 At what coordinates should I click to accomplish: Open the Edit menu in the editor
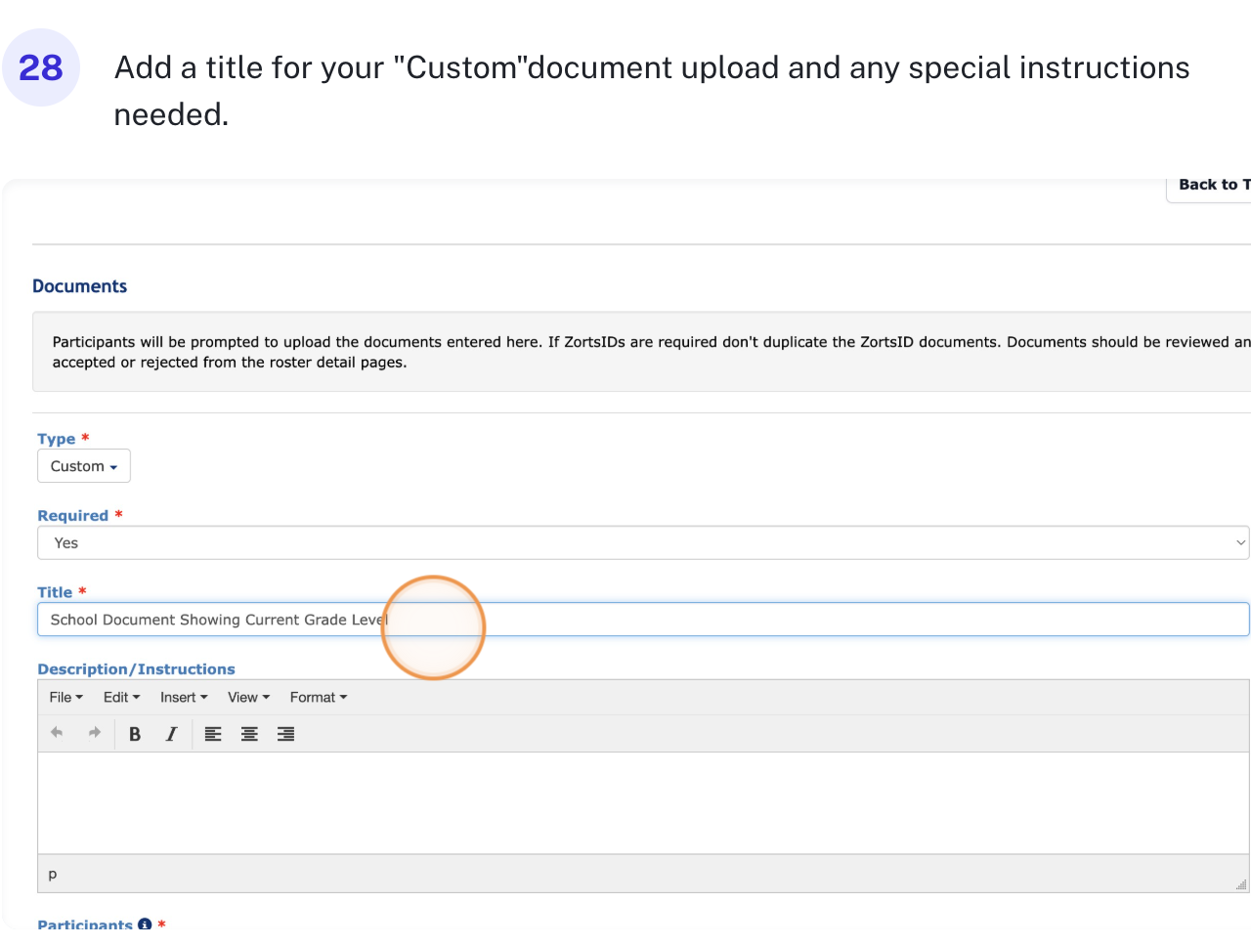121,697
